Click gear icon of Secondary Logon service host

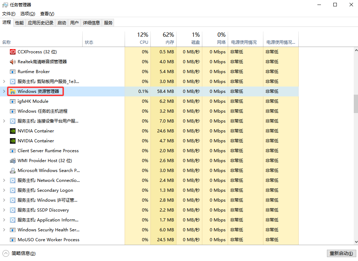[x=13, y=190]
